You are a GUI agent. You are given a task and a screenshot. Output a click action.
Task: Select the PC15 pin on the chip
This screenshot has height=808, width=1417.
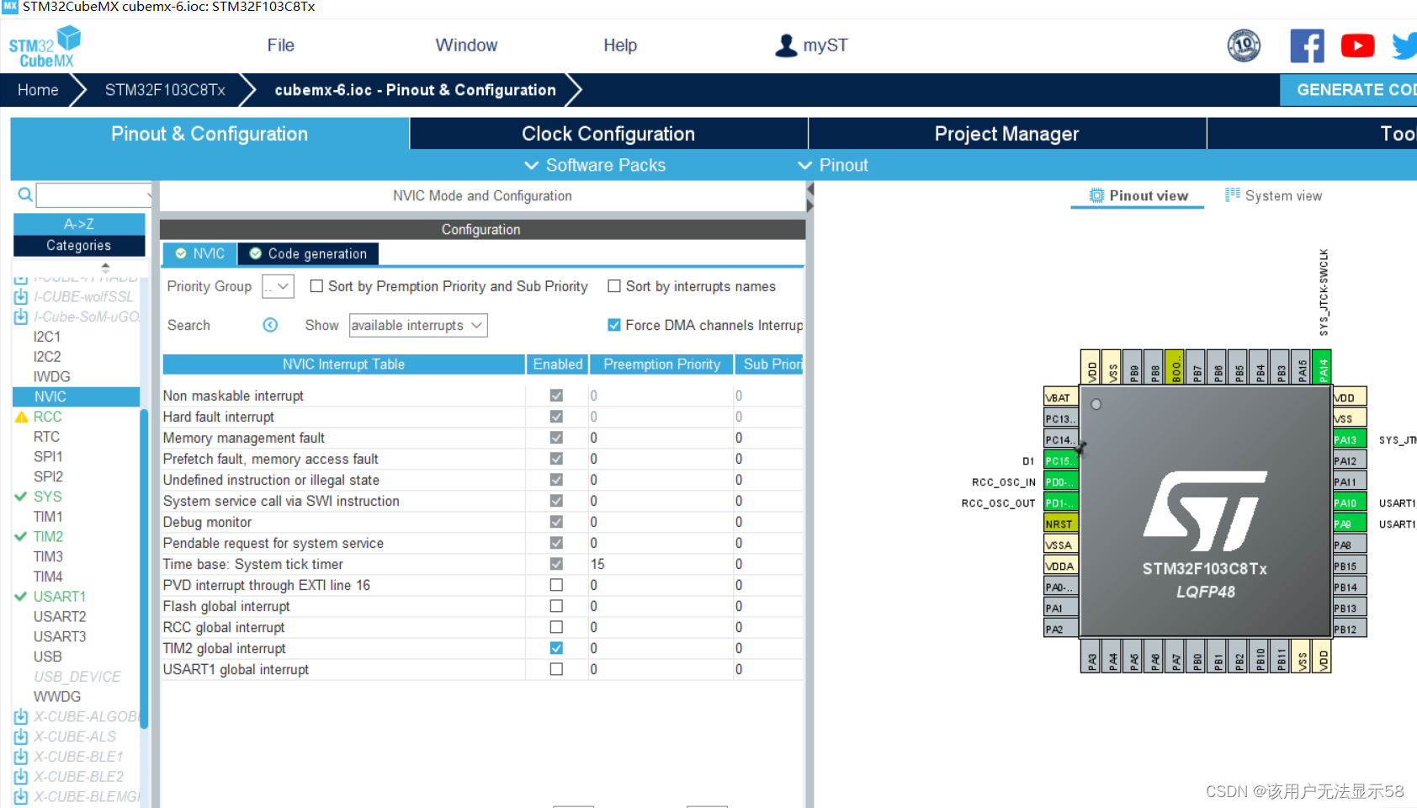pos(1060,460)
